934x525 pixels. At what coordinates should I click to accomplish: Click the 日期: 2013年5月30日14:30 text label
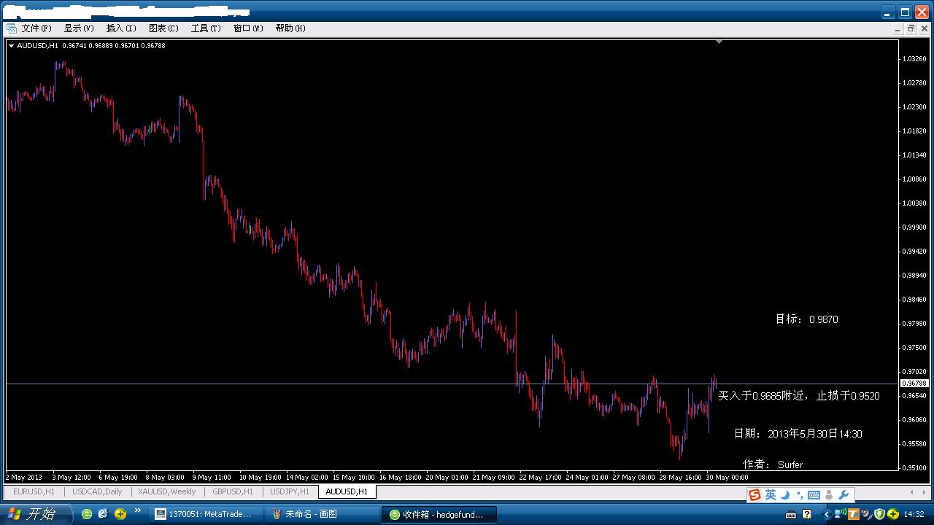798,434
